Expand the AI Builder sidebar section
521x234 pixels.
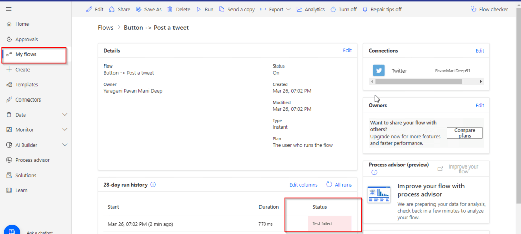[65, 145]
